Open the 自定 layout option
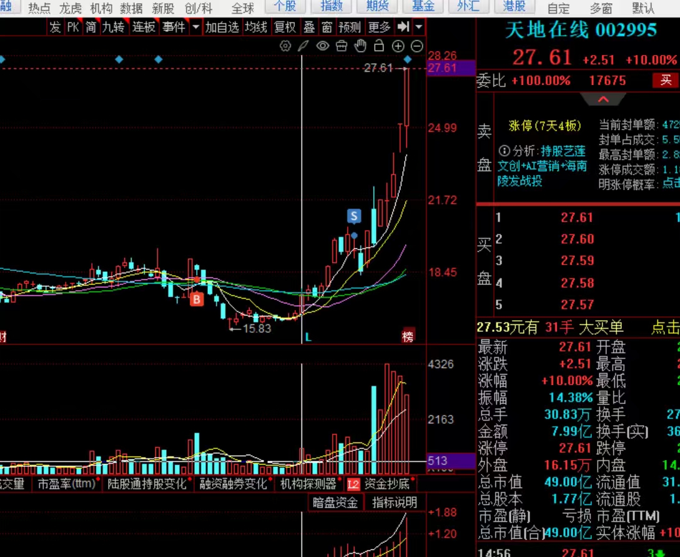Image resolution: width=680 pixels, height=557 pixels. (559, 8)
